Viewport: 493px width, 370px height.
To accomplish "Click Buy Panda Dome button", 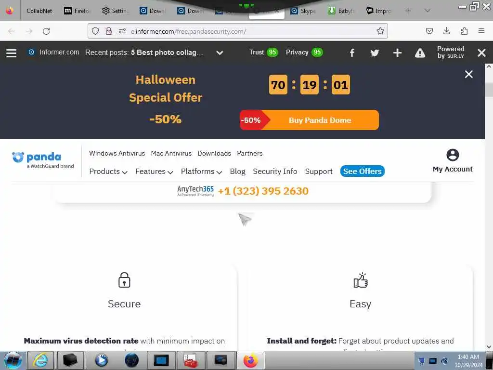I will (310, 120).
